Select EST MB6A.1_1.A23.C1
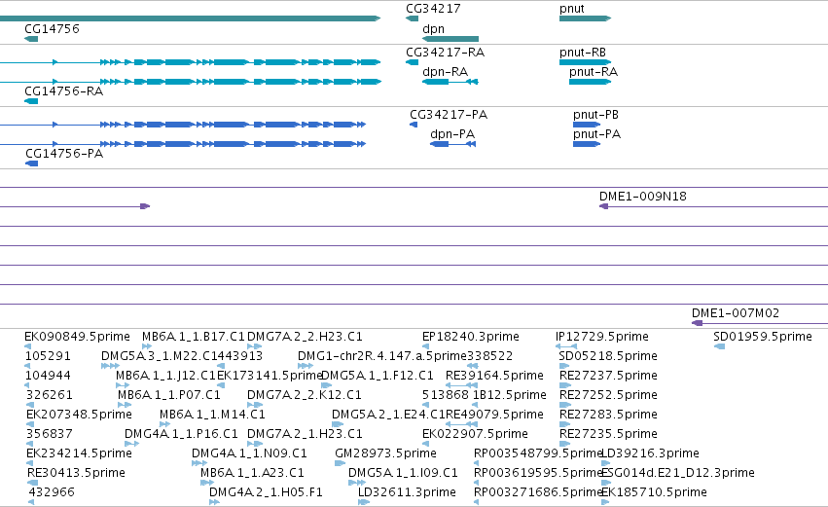828x507 pixels. (252, 473)
